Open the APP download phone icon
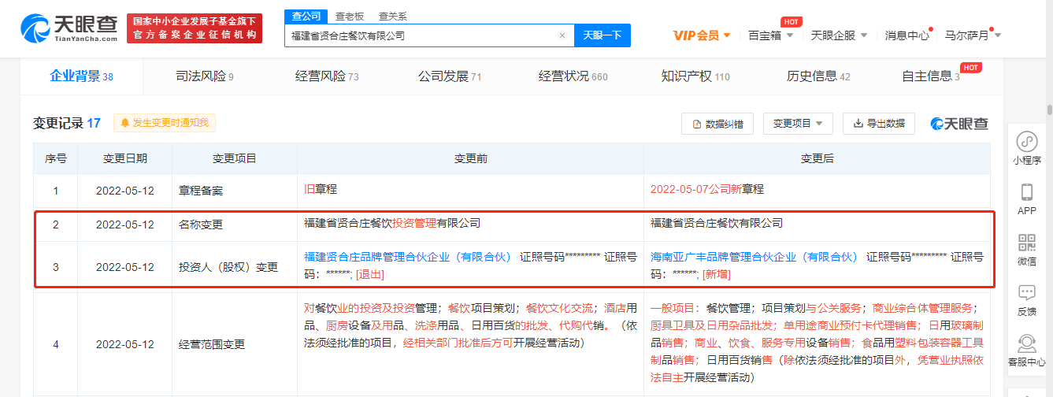1053x397 pixels. tap(1026, 198)
